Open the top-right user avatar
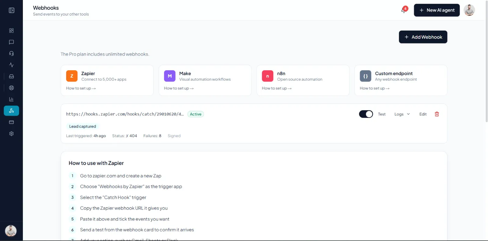 469,10
